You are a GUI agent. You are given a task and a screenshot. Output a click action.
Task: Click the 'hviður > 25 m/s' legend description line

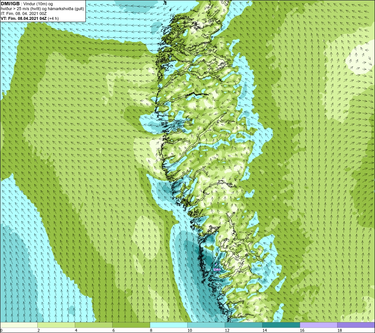click(x=43, y=9)
